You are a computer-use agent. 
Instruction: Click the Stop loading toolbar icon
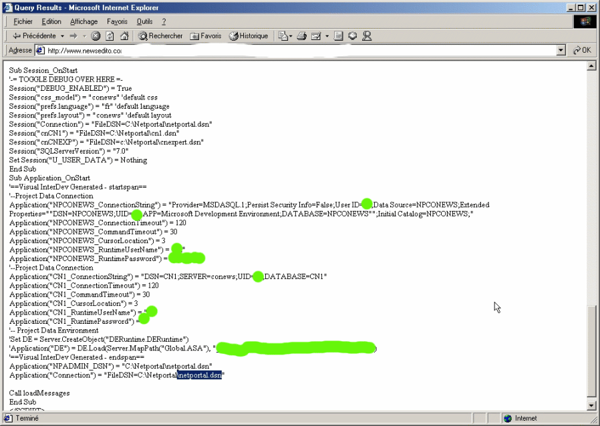[96, 36]
